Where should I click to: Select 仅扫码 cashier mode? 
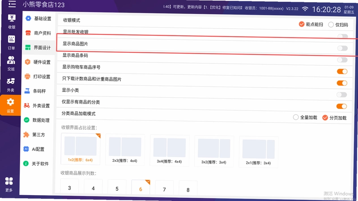[338, 25]
